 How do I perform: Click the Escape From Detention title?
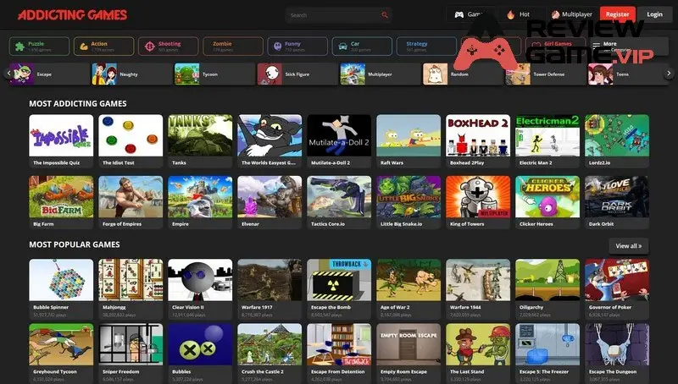coord(337,371)
